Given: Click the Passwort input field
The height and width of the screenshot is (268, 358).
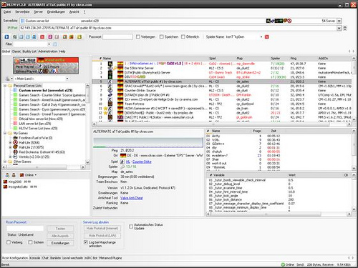Looking at the screenshot, I should pos(117,36).
